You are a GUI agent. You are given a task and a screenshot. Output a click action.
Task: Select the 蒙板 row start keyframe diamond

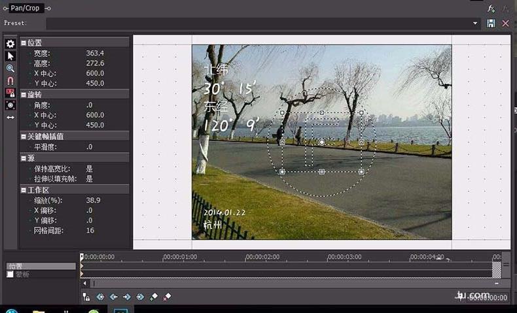point(82,274)
